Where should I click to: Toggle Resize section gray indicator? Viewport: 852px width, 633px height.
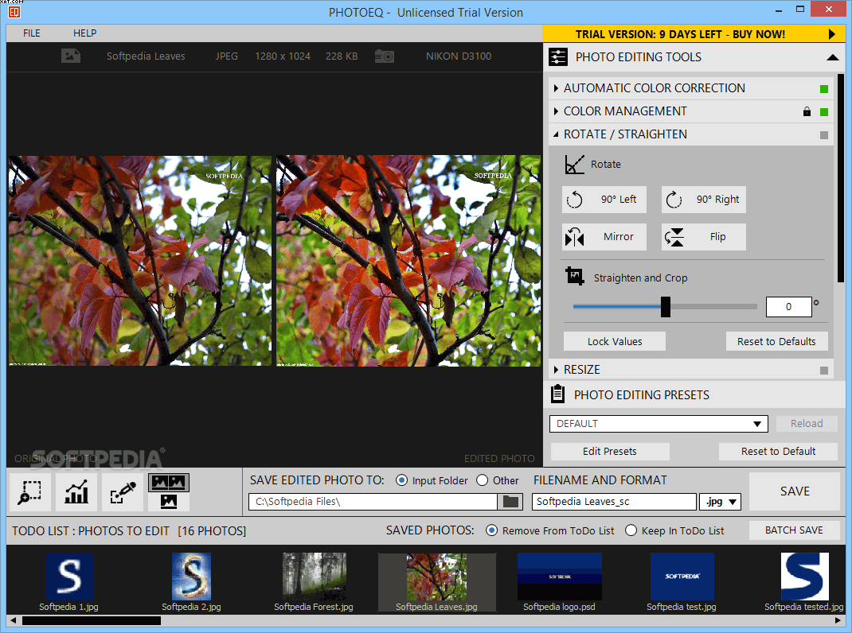click(824, 371)
